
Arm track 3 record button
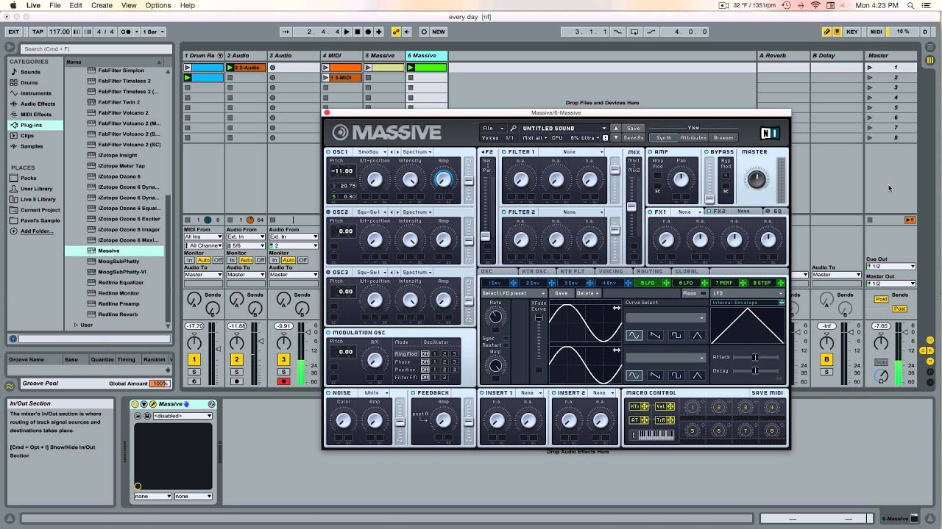[283, 381]
